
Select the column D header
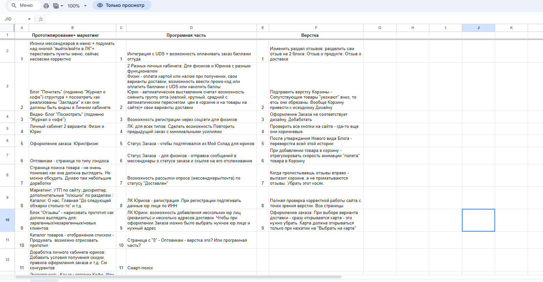click(x=191, y=28)
